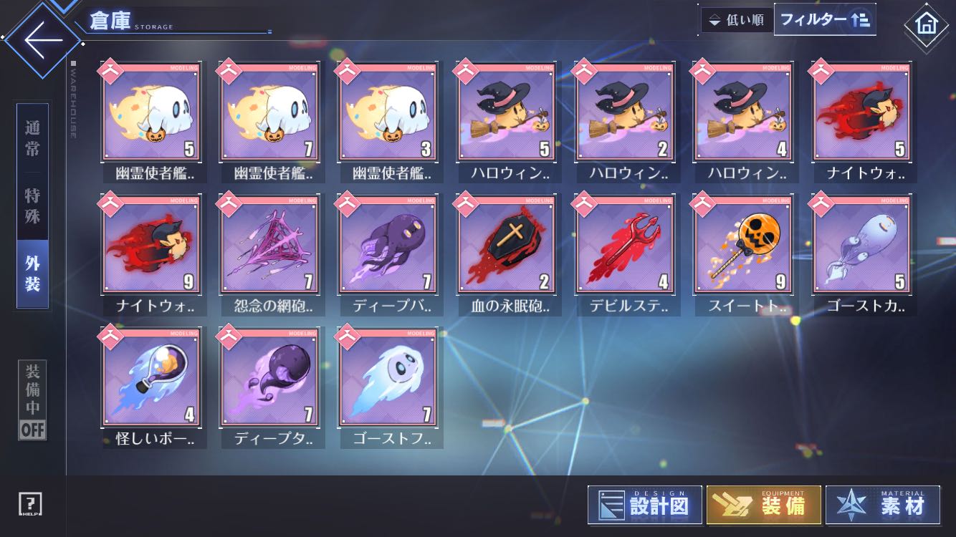Click the 装備 equipment button

pos(764,505)
